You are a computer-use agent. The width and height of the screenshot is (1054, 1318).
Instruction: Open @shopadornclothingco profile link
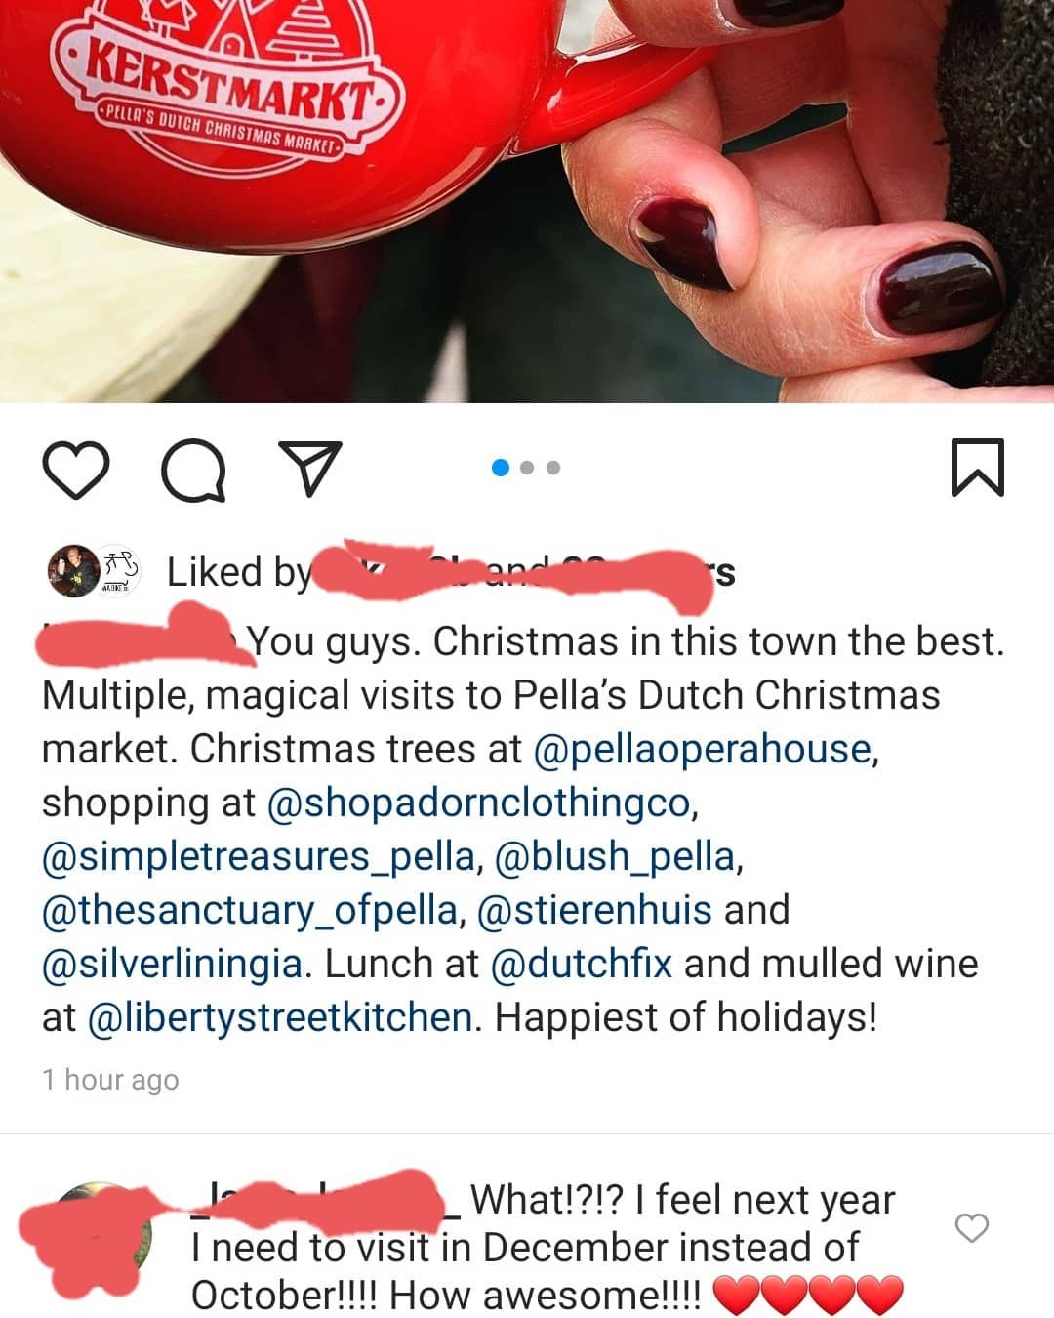478,803
